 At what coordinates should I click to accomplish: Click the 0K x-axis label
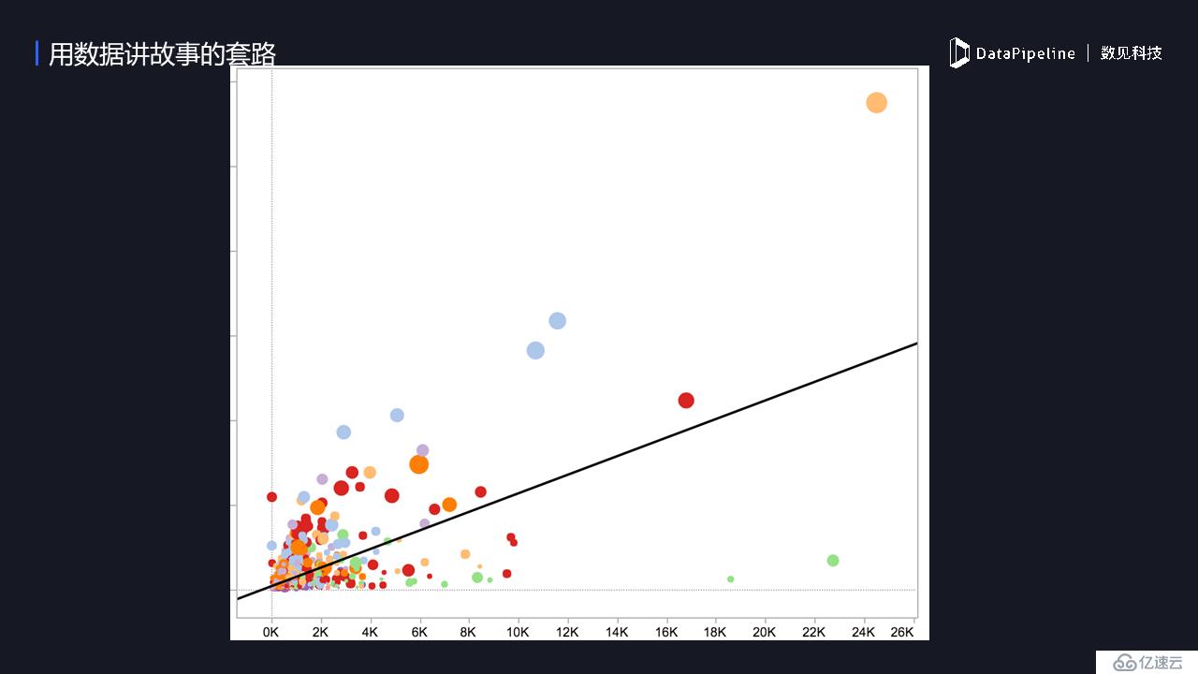coord(271,633)
